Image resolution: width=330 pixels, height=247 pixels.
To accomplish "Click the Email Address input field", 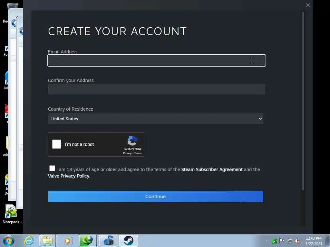I will [x=157, y=60].
